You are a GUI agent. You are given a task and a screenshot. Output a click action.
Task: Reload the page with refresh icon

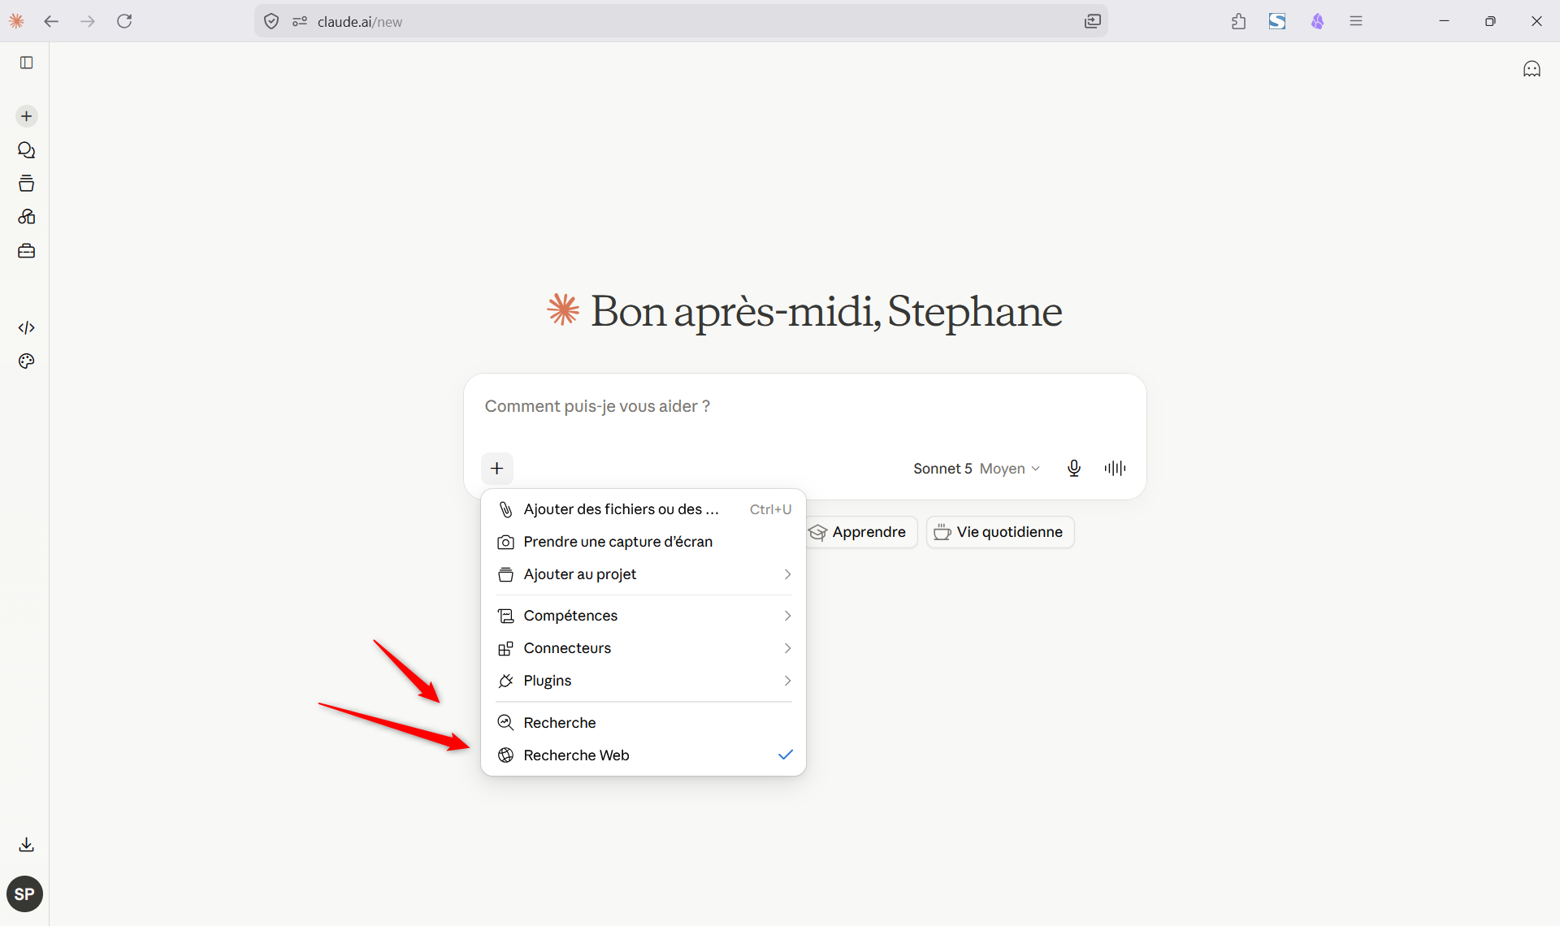(x=124, y=21)
